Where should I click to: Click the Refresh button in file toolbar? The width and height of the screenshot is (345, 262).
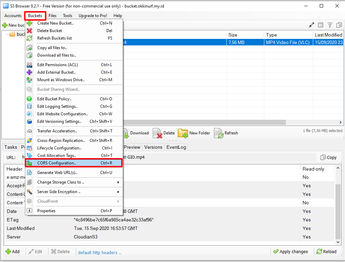click(226, 133)
